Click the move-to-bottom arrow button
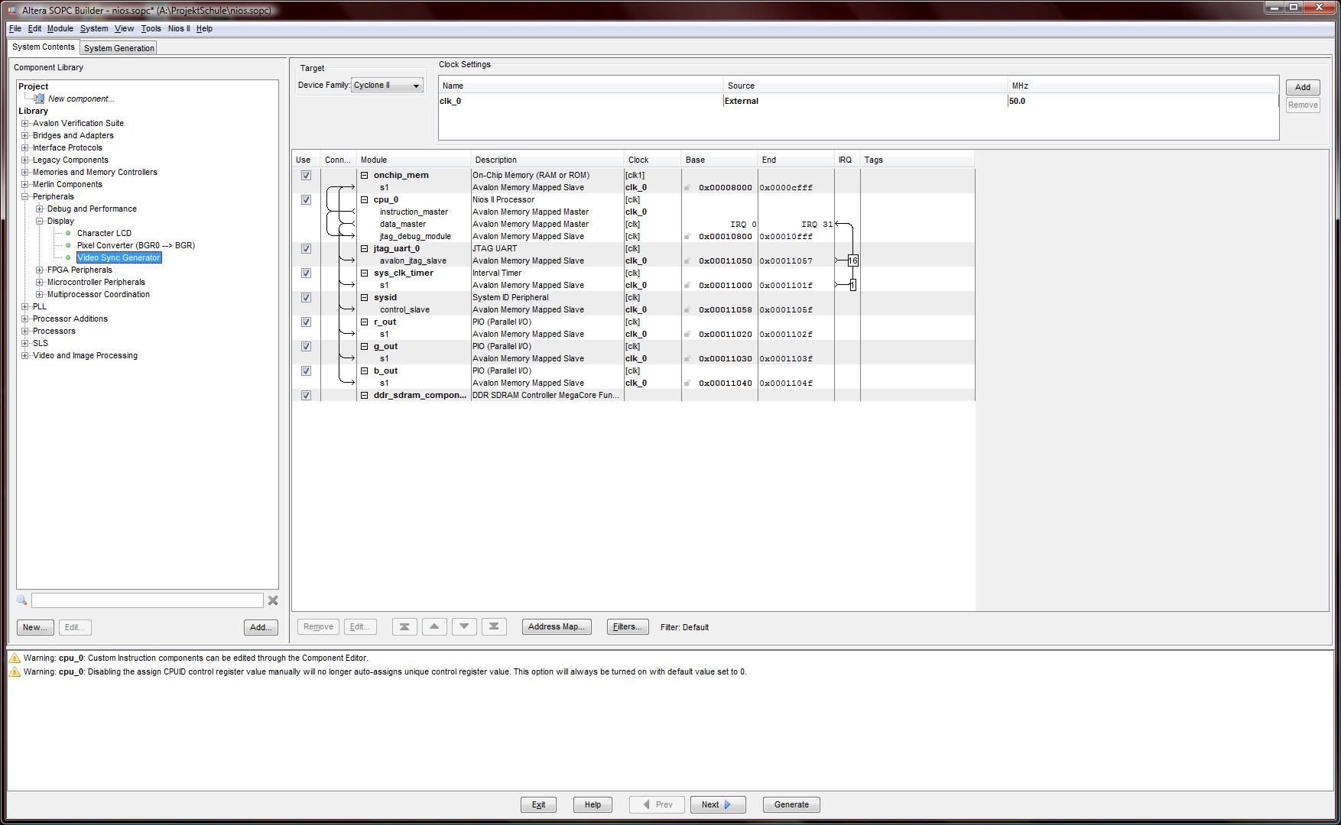Viewport: 1341px width, 825px height. (x=494, y=626)
